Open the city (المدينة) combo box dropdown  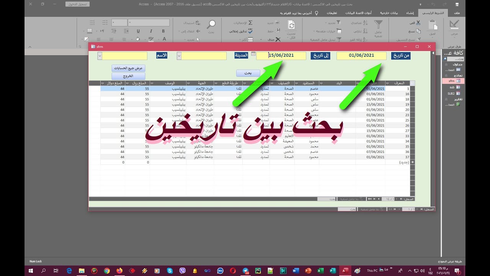[179, 56]
